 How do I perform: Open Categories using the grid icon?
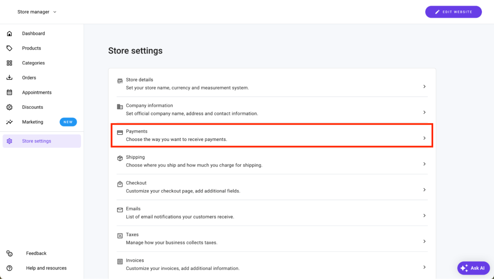pyautogui.click(x=10, y=63)
